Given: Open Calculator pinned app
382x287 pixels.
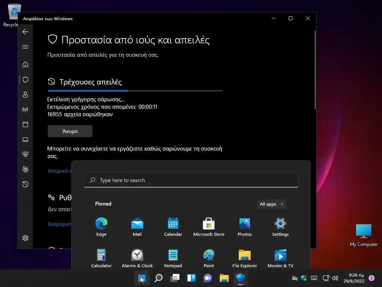Looking at the screenshot, I should pos(101,259).
